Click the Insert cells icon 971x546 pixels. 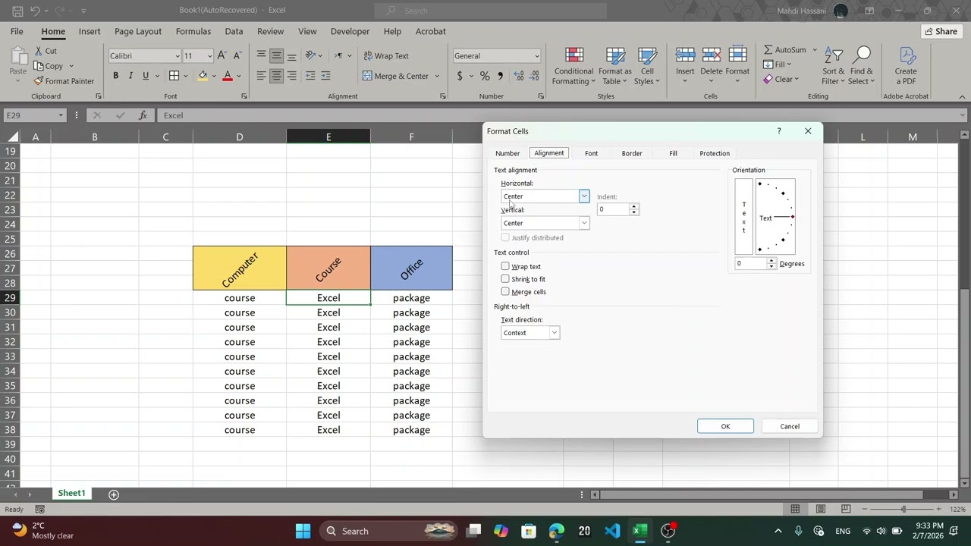tap(685, 55)
